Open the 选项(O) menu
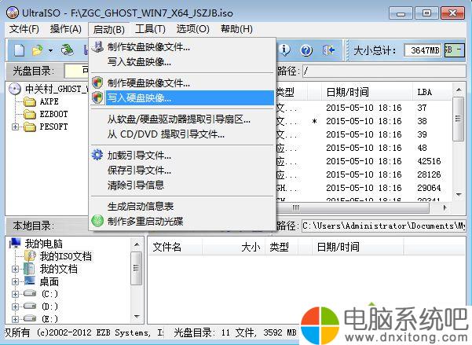The width and height of the screenshot is (472, 345). click(x=192, y=29)
